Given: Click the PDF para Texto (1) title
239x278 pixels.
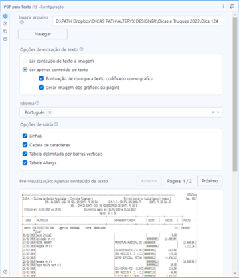Looking at the screenshot, I should [x=20, y=7].
